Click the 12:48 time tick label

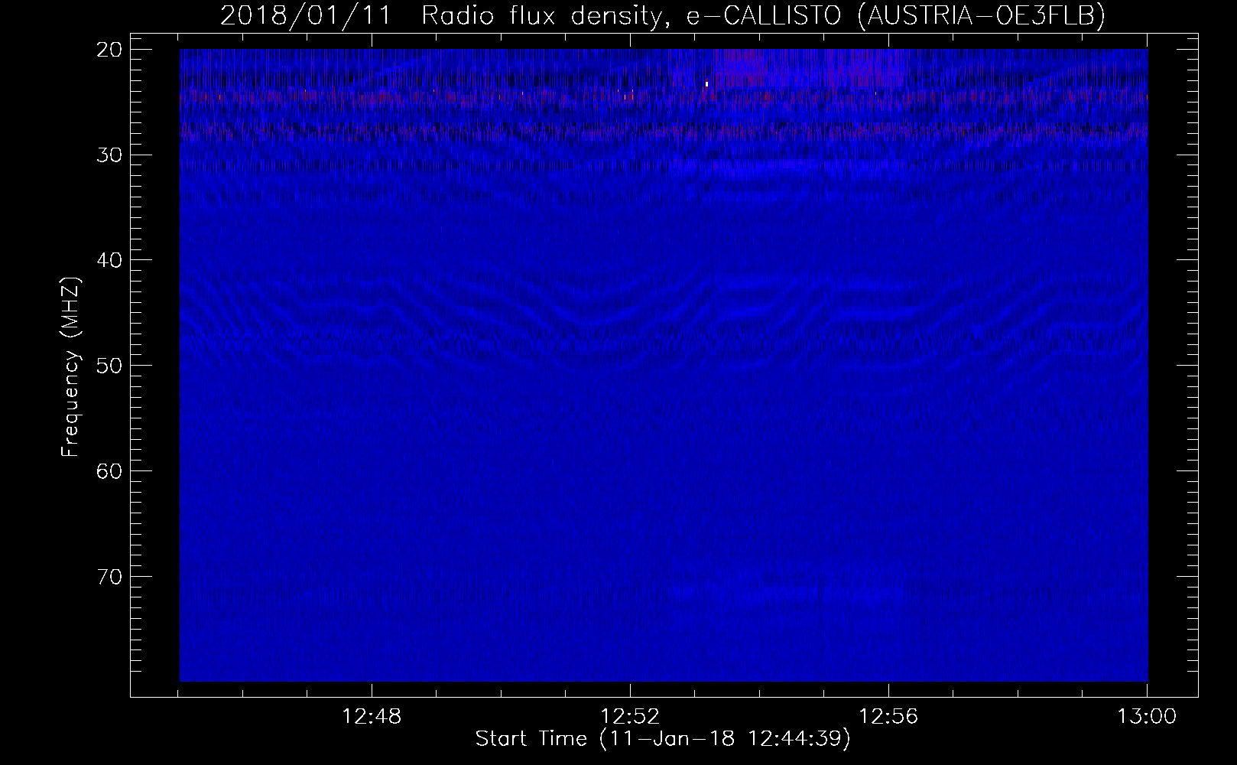pyautogui.click(x=372, y=717)
